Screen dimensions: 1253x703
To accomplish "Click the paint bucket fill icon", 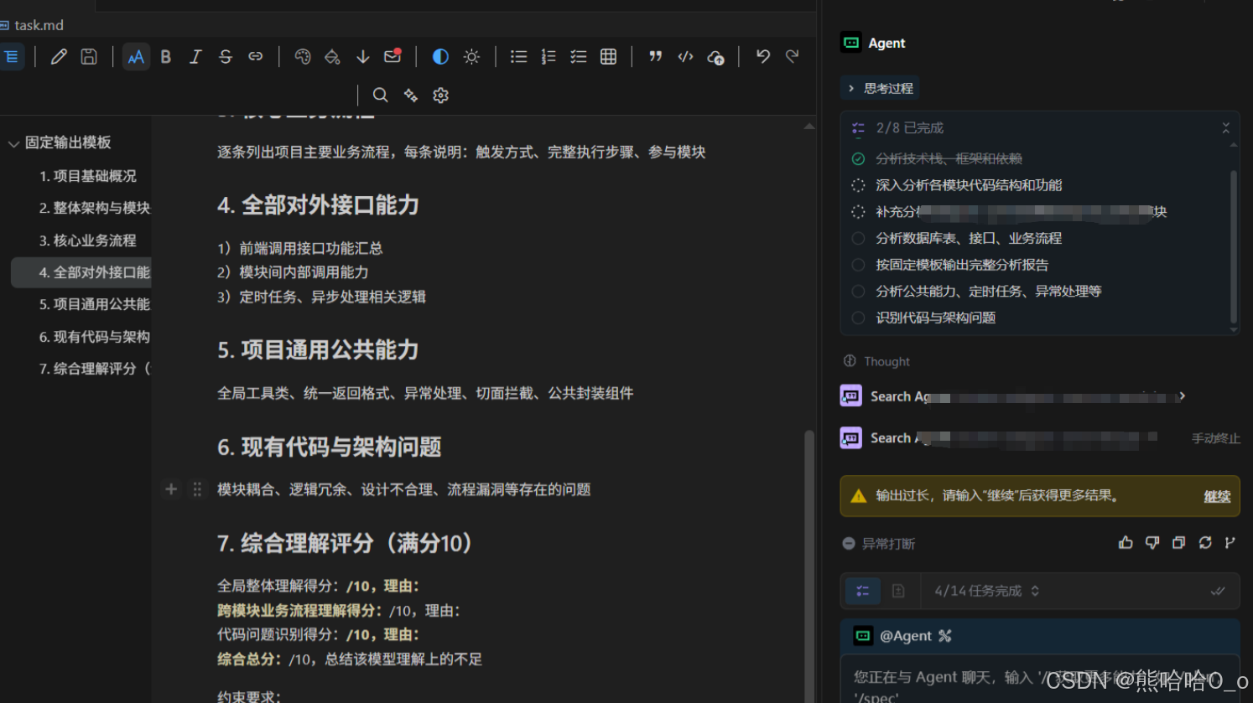I will pyautogui.click(x=333, y=57).
